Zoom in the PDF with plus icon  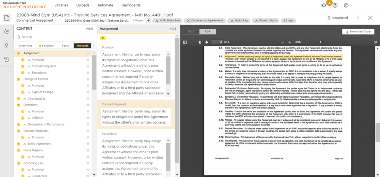pyautogui.click(x=290, y=42)
